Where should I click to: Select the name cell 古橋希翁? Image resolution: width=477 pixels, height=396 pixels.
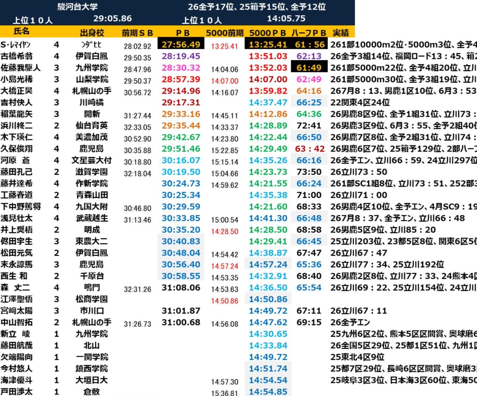17,56
